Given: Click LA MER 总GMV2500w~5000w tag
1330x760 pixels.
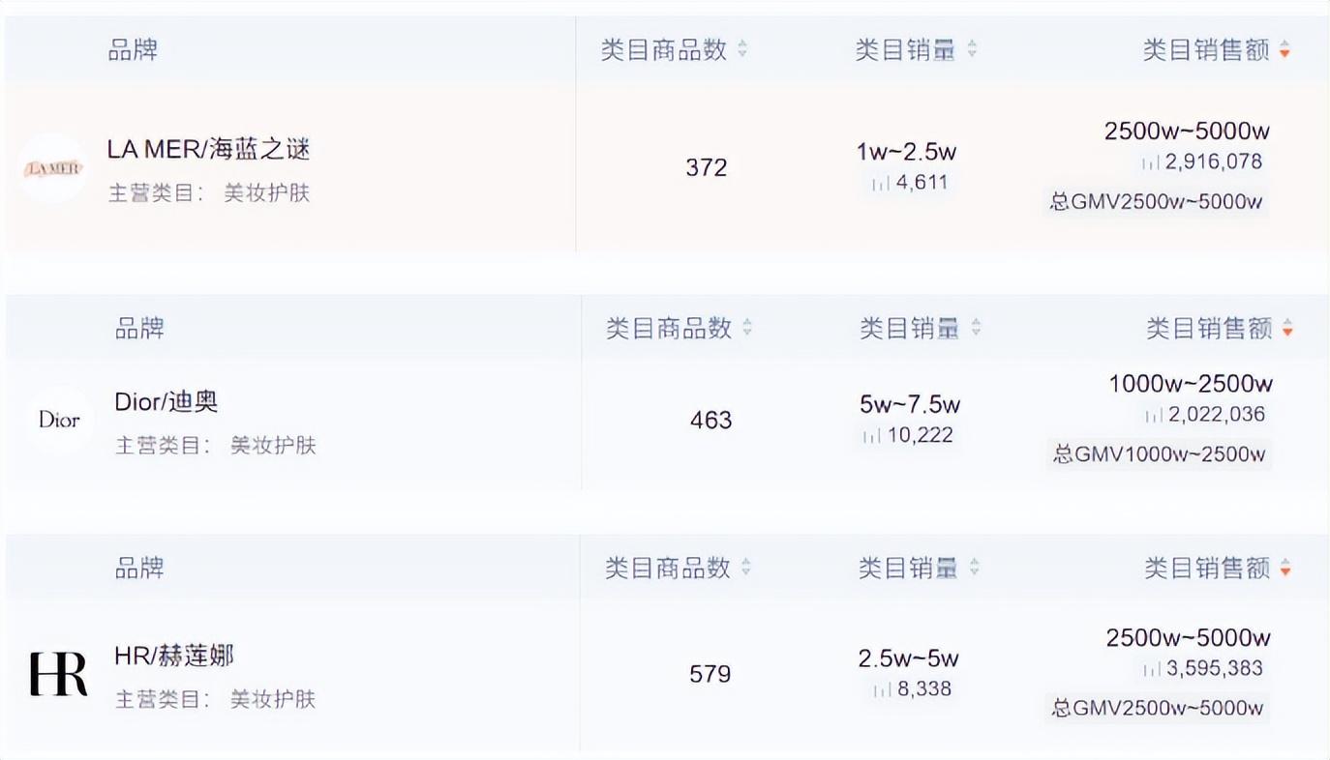Looking at the screenshot, I should (1156, 202).
